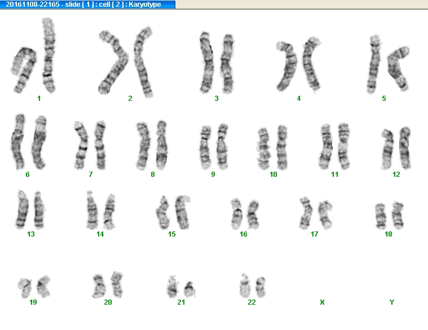Click the green label '20'

click(x=108, y=302)
